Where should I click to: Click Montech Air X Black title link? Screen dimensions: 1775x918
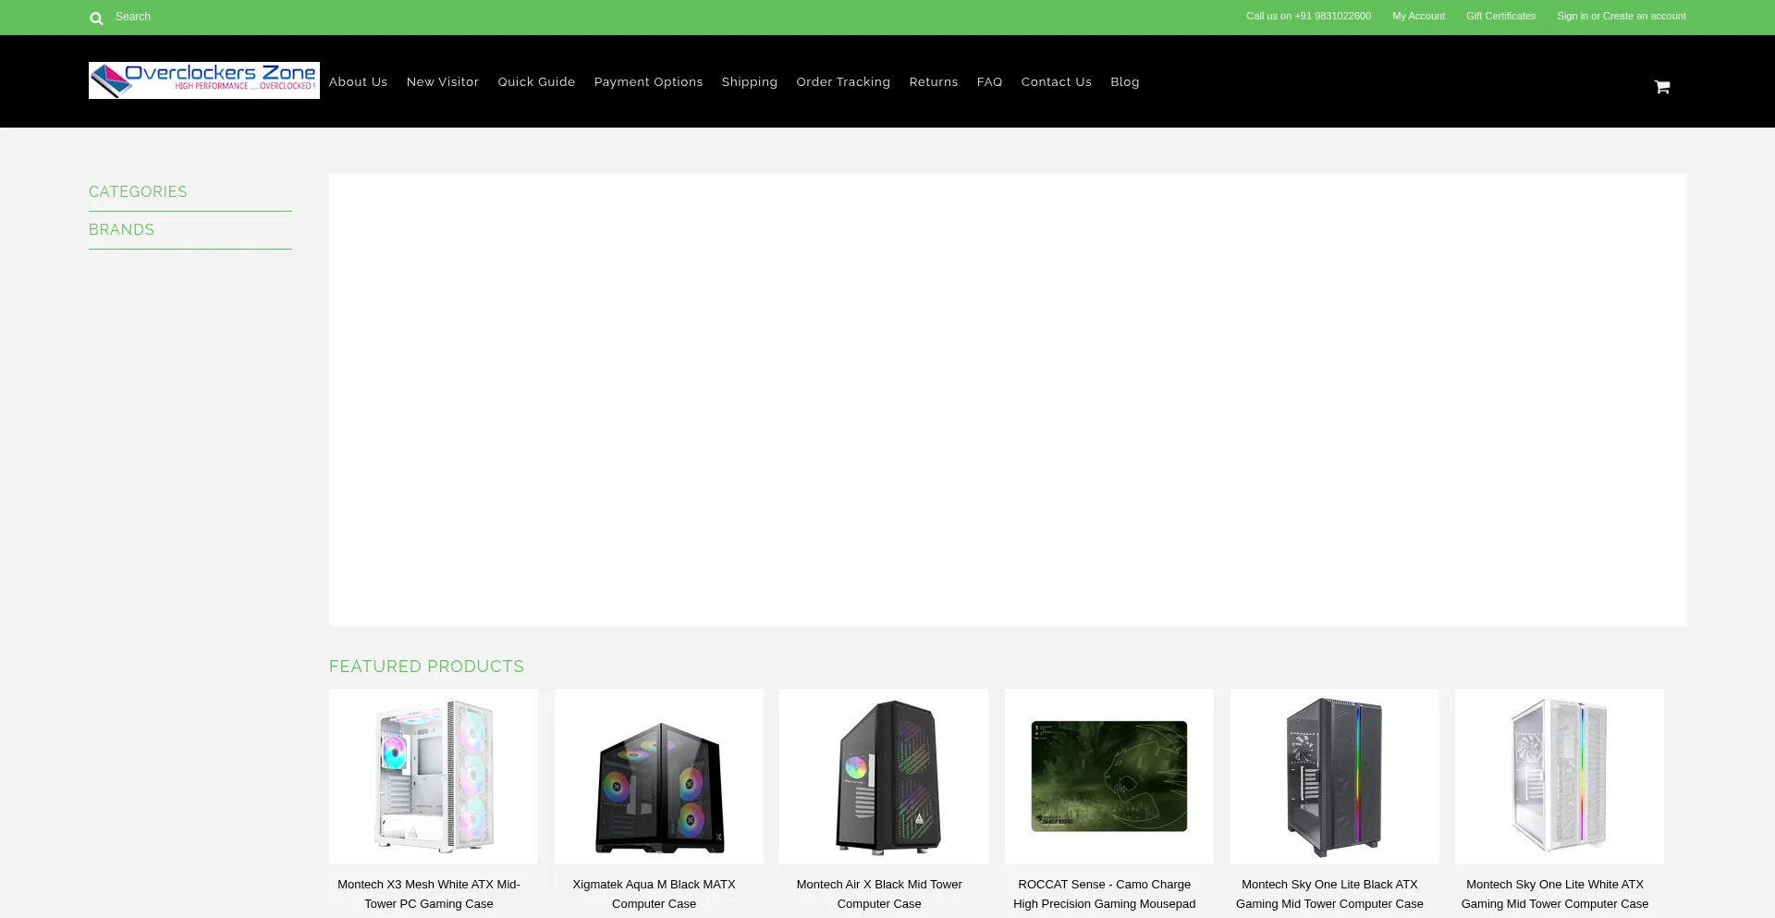(x=879, y=894)
